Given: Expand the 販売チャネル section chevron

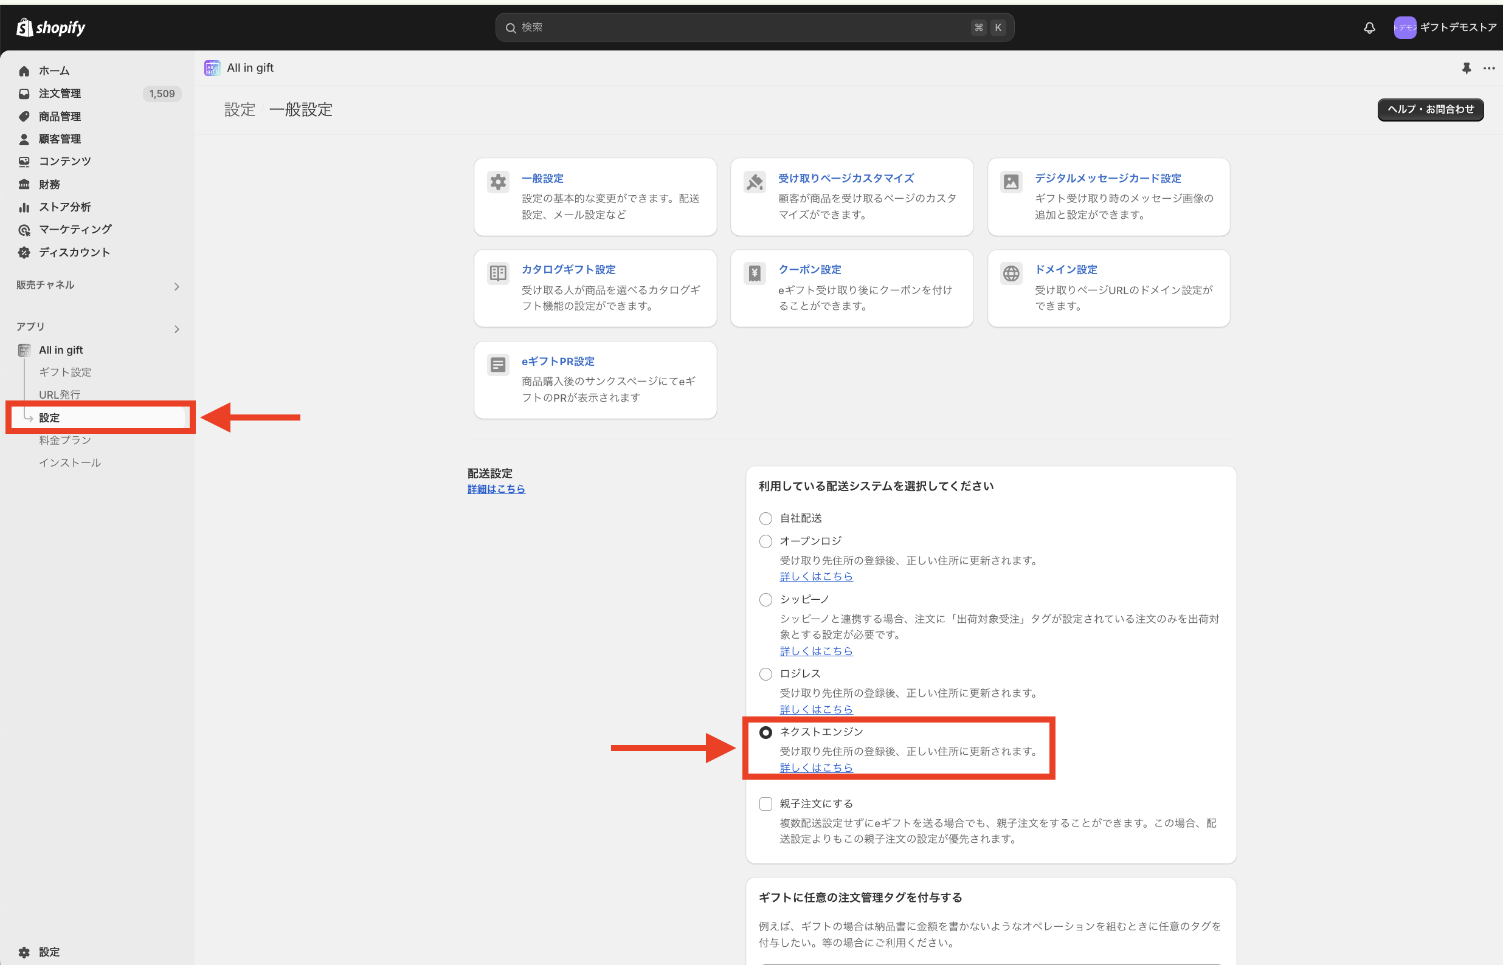Looking at the screenshot, I should 177,286.
